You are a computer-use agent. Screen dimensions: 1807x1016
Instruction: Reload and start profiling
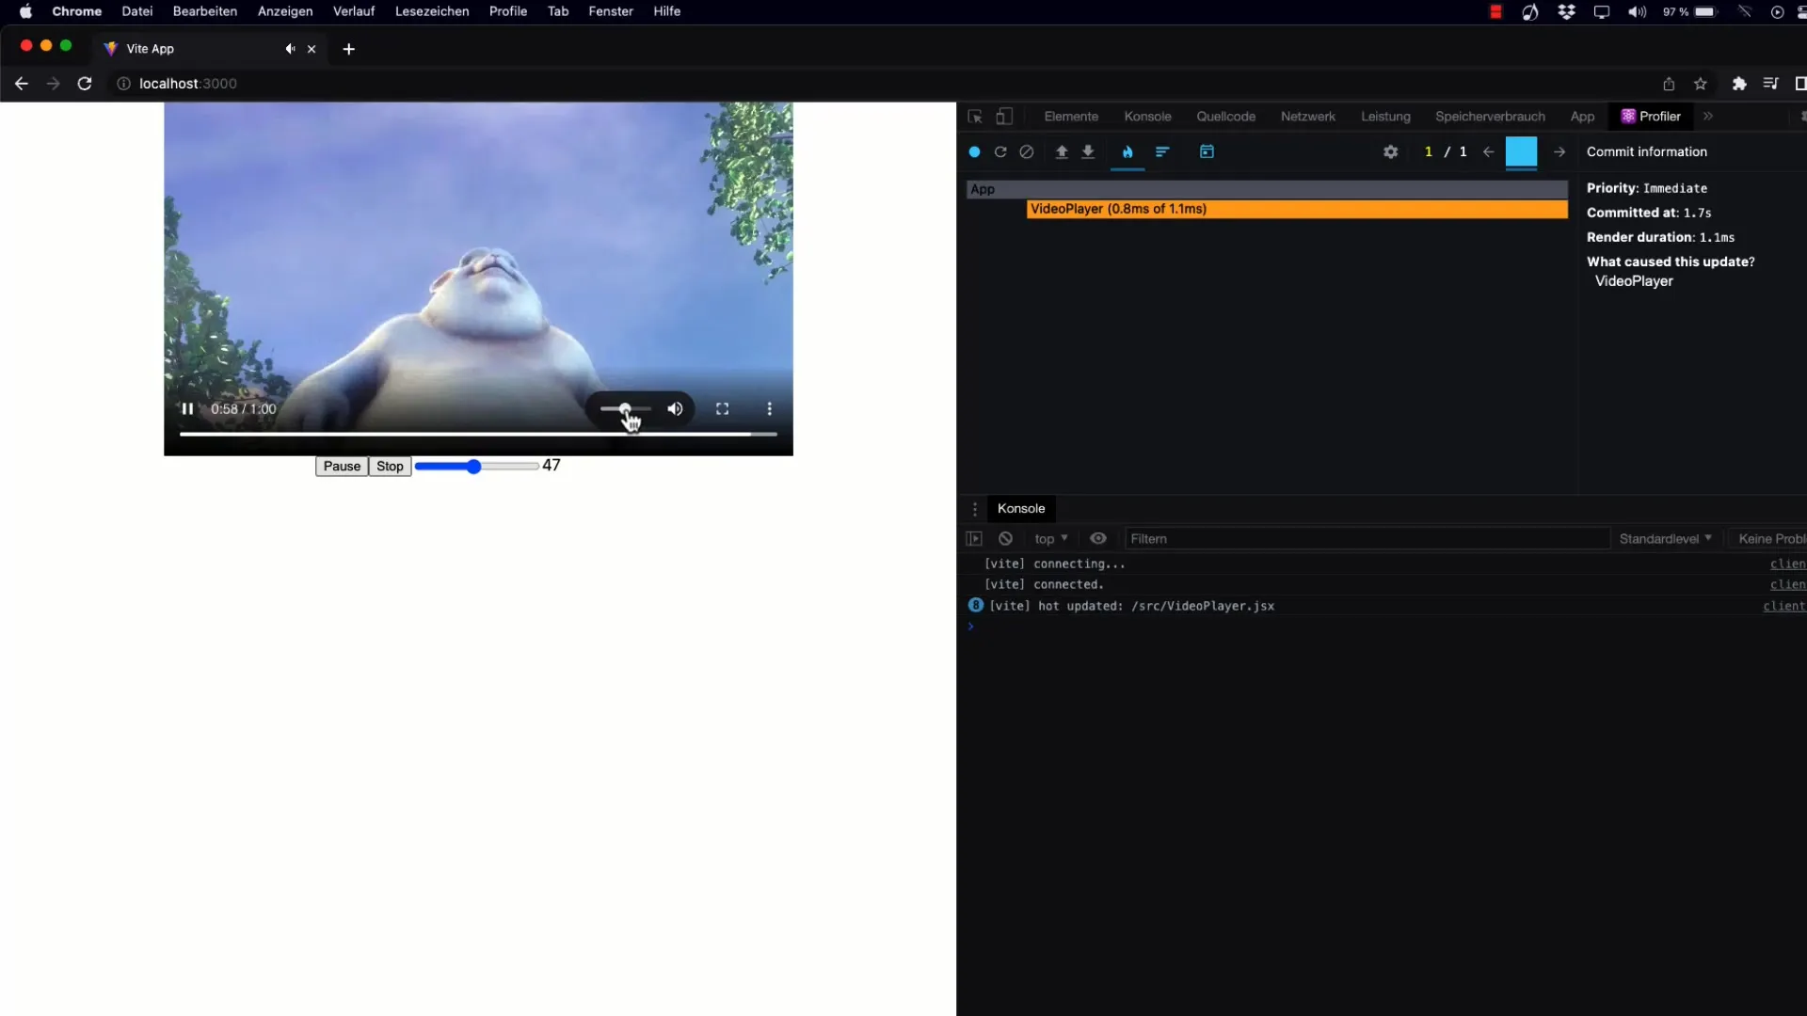tap(1000, 151)
